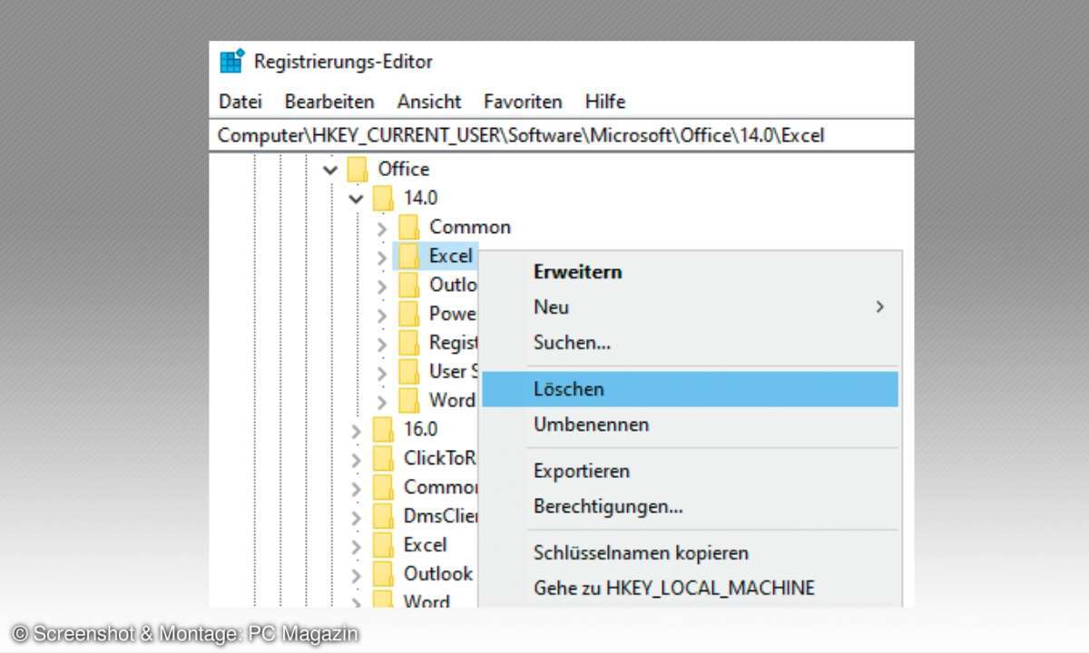The image size is (1089, 653).
Task: Open Berechtigungen... from the context menu
Action: [690, 506]
